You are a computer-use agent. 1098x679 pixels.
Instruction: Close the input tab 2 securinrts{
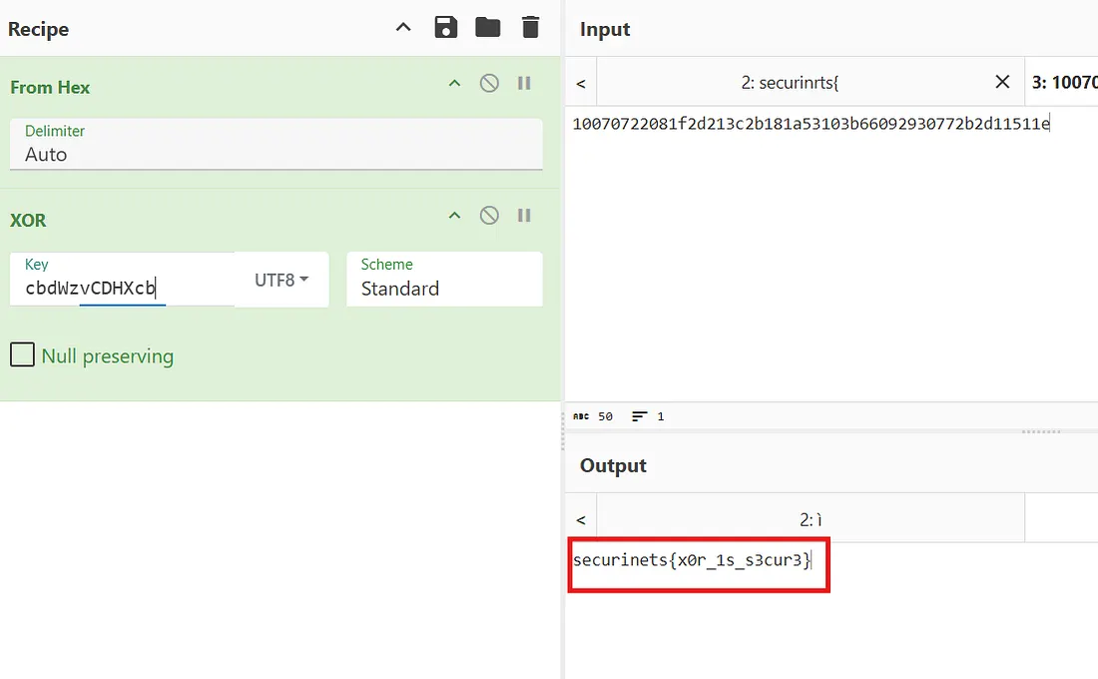1002,82
